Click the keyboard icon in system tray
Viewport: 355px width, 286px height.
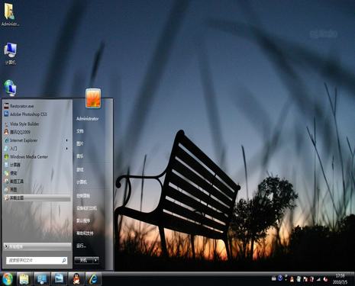[x=274, y=278]
